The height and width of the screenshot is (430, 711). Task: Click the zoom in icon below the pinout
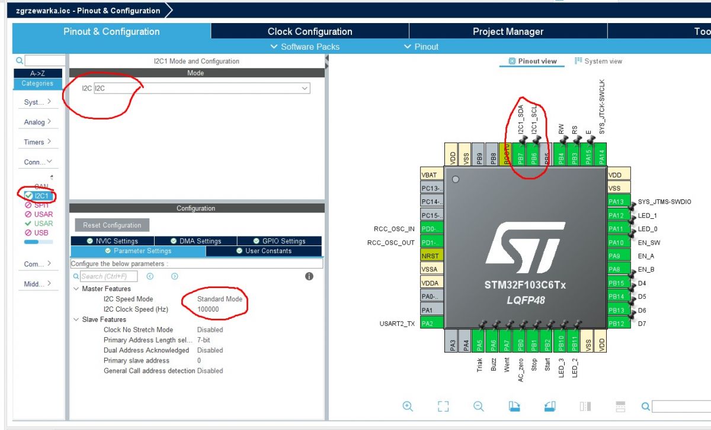tap(407, 406)
